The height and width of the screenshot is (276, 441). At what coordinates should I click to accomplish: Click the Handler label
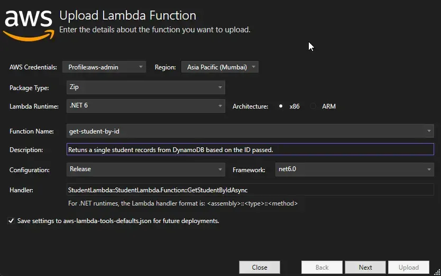click(21, 190)
